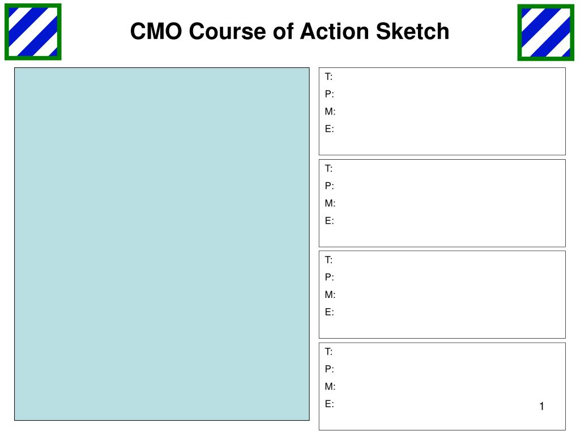Select the fourth TPME text box
Image resolution: width=580 pixels, height=435 pixels.
tap(442, 386)
